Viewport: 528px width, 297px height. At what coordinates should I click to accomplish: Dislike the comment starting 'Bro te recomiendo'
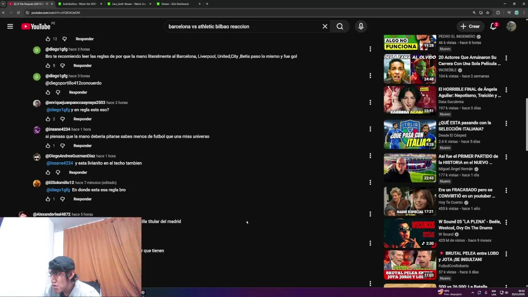tap(62, 66)
